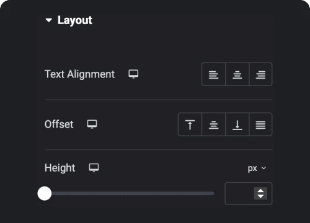Decrease Height with stepper down arrow

pyautogui.click(x=260, y=196)
